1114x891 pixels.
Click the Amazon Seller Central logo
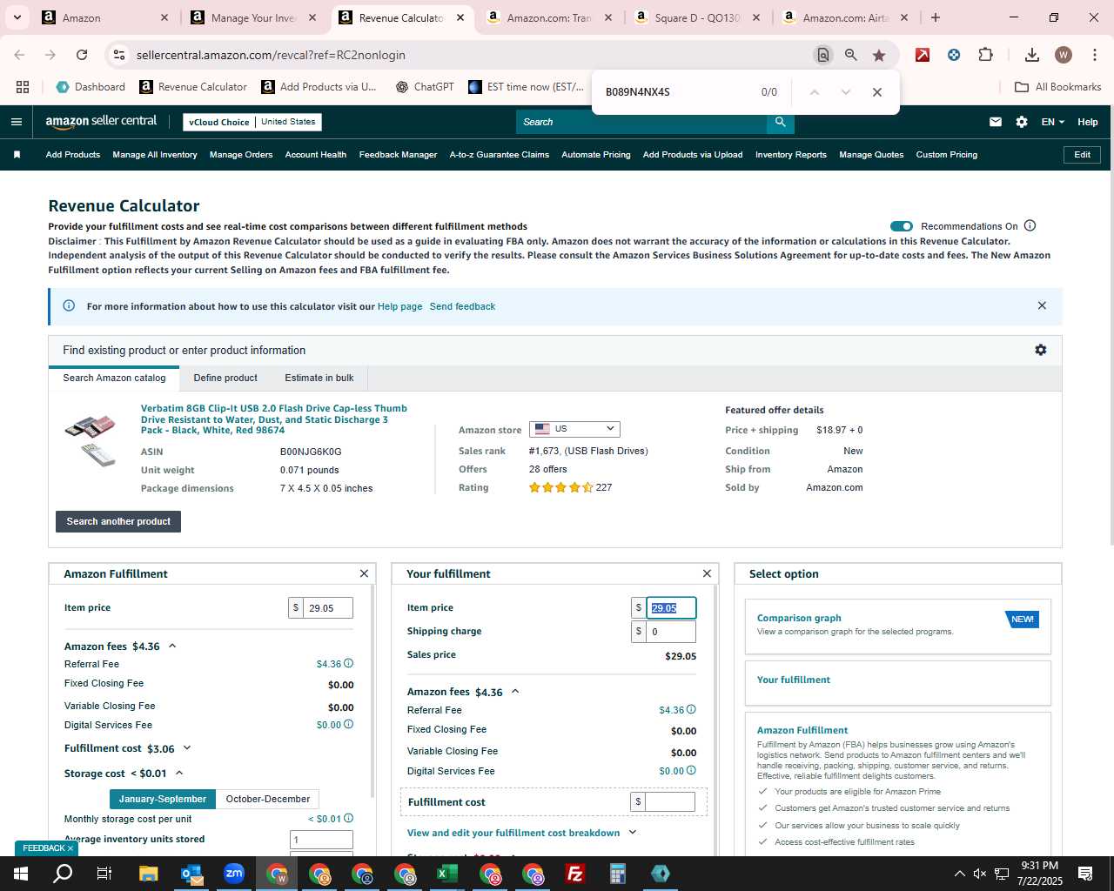coord(101,122)
